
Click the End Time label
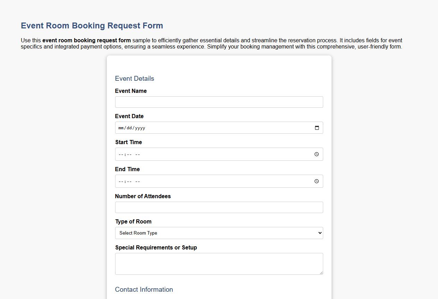tap(127, 169)
